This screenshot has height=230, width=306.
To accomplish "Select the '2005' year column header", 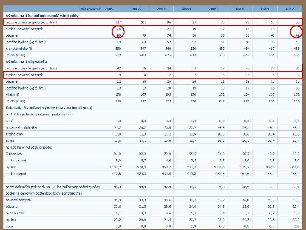I will point(109,9).
